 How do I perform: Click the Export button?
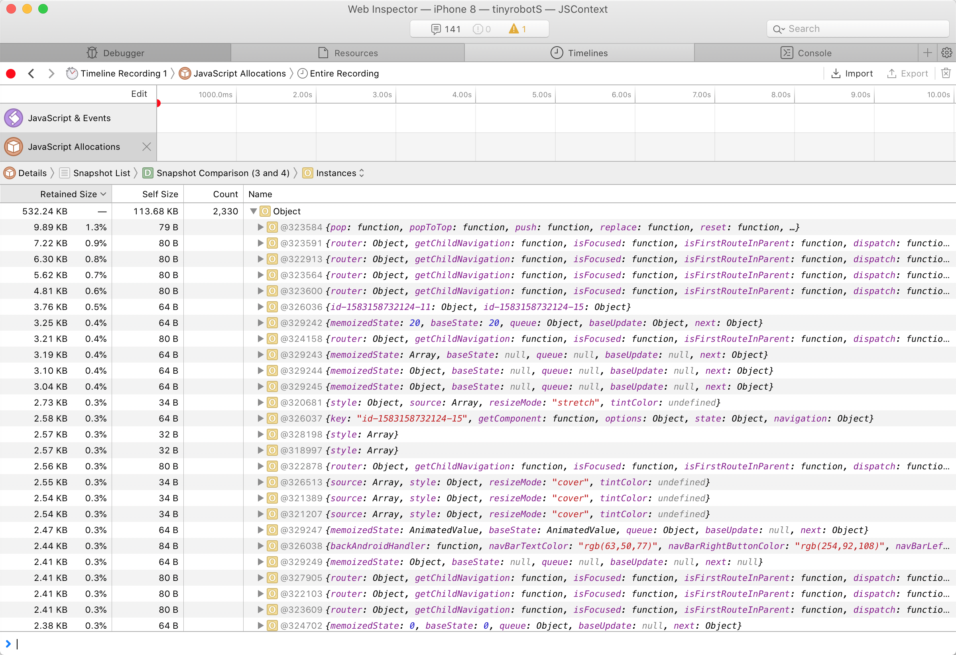tap(907, 74)
